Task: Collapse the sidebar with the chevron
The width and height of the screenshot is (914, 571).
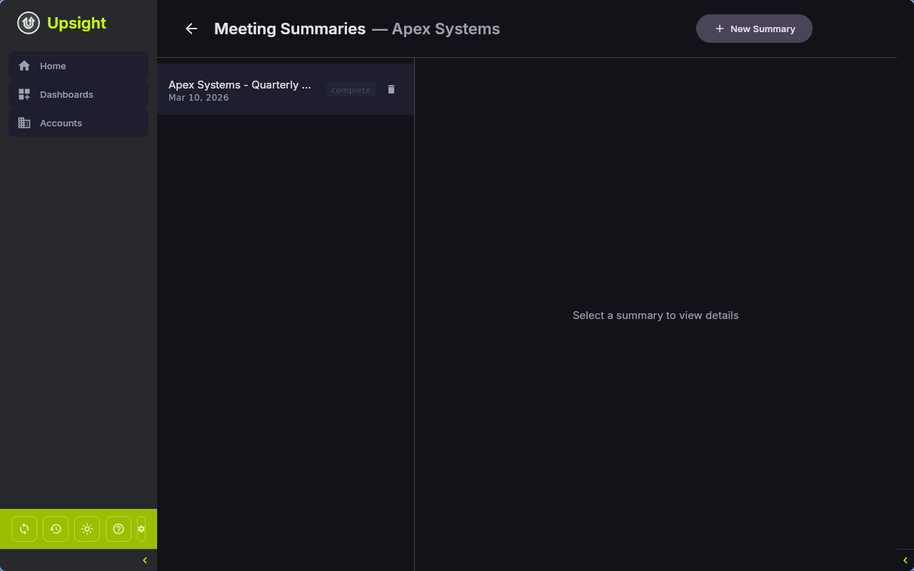Action: click(x=145, y=560)
